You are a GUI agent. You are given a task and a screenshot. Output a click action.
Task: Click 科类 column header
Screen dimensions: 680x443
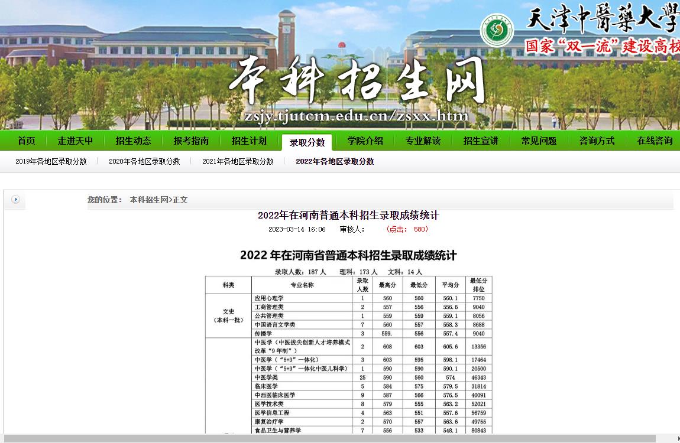(x=229, y=285)
